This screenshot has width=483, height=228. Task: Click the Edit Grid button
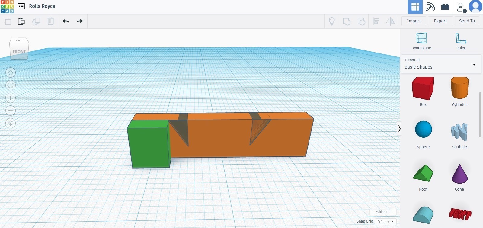pos(383,212)
